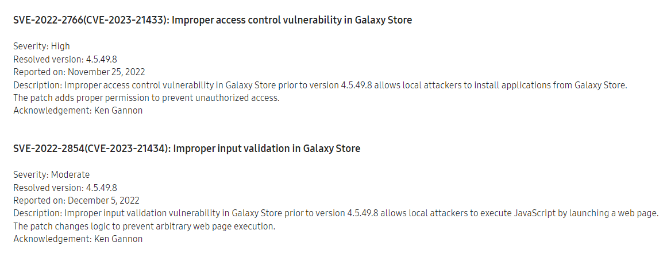The height and width of the screenshot is (265, 667).
Task: Click the second 'Resolved version: 4.5.49.8' line
Action: [65, 188]
